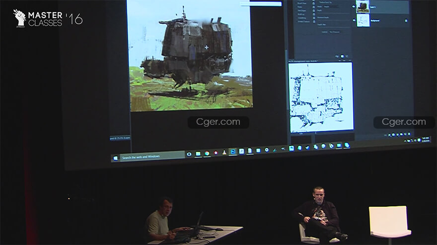
Task: Click the rightmost icon at Brush panel bottom
Action: click(x=347, y=56)
